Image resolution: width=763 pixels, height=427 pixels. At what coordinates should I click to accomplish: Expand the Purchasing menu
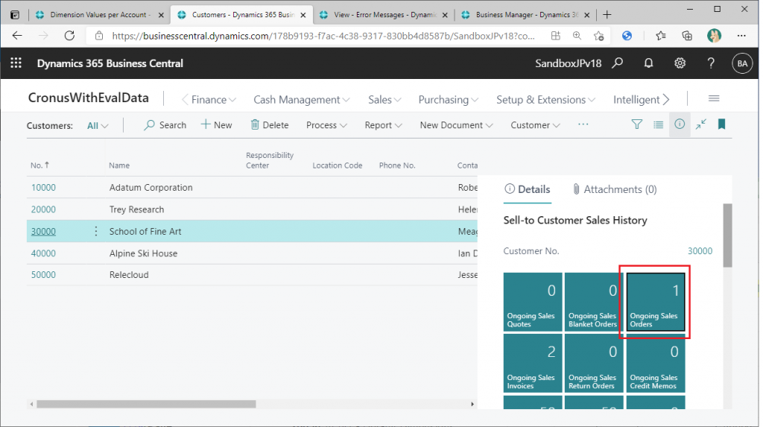pyautogui.click(x=448, y=100)
